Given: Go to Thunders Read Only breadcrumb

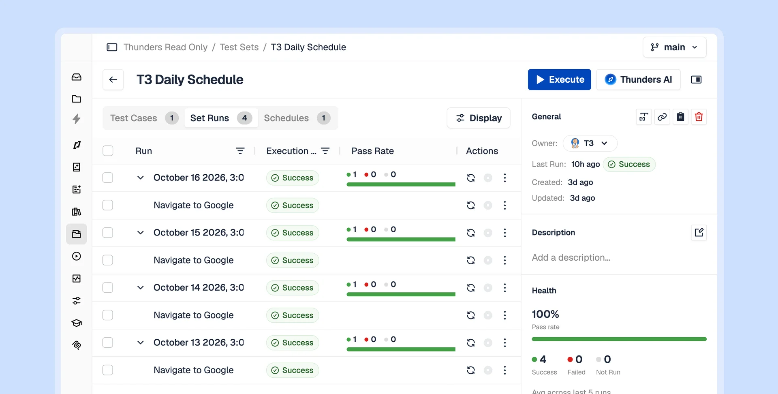Looking at the screenshot, I should [x=165, y=47].
